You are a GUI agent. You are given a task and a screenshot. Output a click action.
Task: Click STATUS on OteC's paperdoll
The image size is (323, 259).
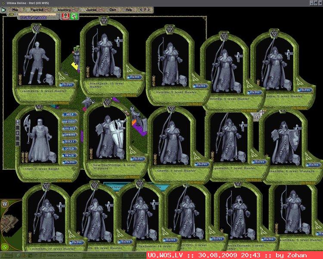point(70,162)
